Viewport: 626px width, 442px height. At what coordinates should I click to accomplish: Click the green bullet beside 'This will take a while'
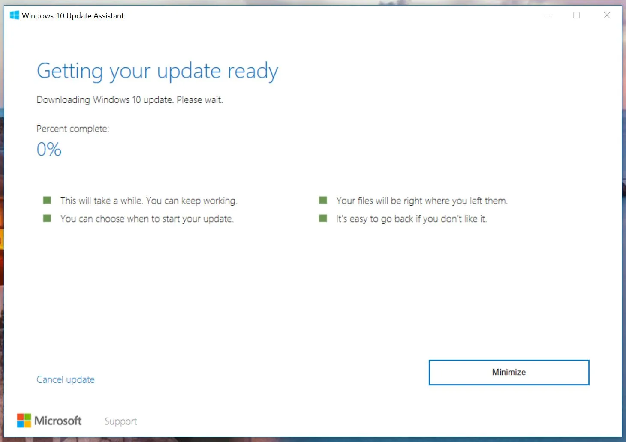tap(47, 200)
